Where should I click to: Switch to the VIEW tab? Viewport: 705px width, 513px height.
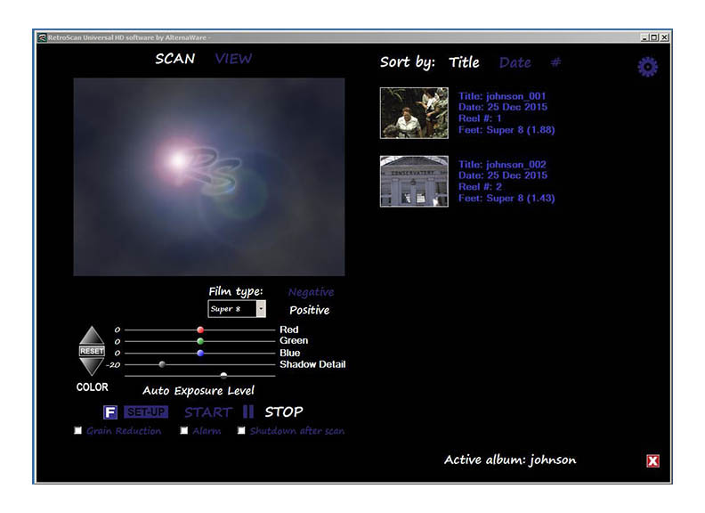[233, 59]
